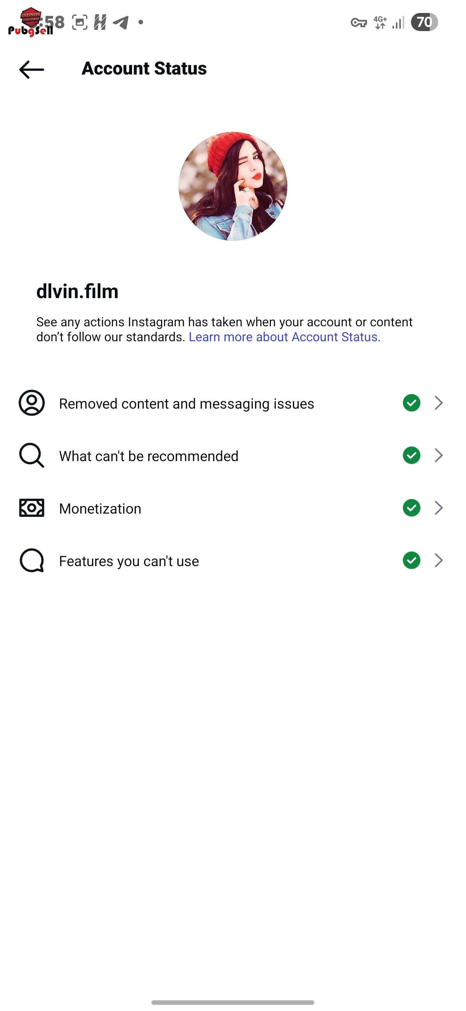Expand the Monetization chevron
Viewport: 466px width, 1011px height.
click(438, 508)
